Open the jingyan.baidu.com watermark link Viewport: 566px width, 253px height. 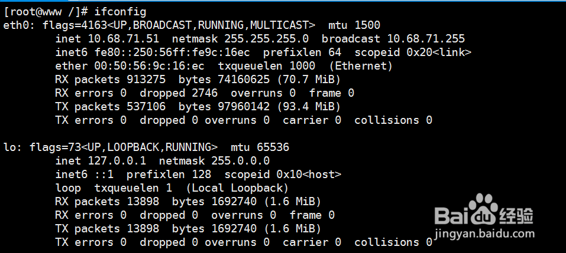485,234
